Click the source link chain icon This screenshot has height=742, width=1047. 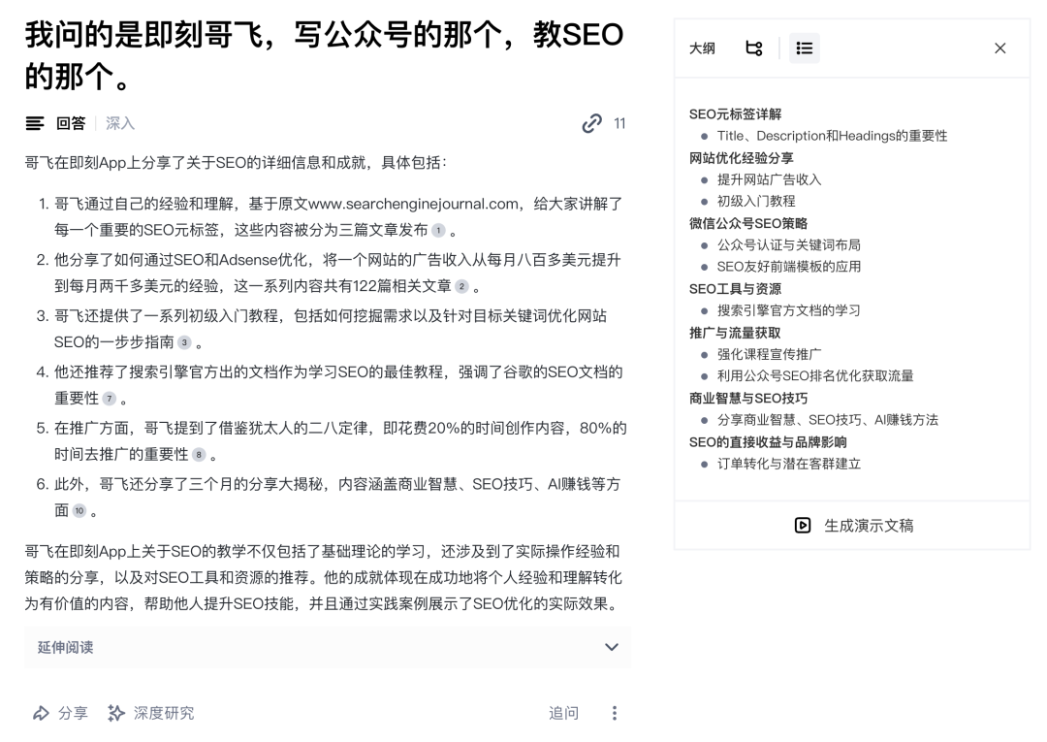(x=591, y=123)
